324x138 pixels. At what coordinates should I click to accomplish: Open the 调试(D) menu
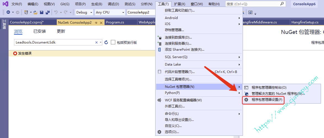(x=113, y=4)
